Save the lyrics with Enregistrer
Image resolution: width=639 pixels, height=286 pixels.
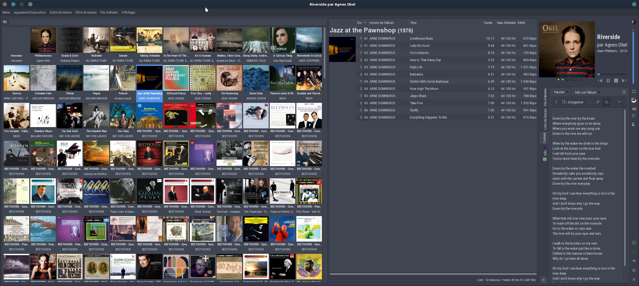[x=573, y=102]
